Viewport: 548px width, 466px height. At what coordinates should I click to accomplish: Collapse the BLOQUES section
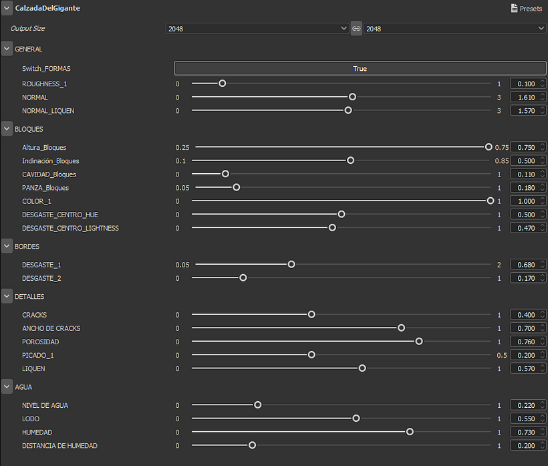(7, 129)
